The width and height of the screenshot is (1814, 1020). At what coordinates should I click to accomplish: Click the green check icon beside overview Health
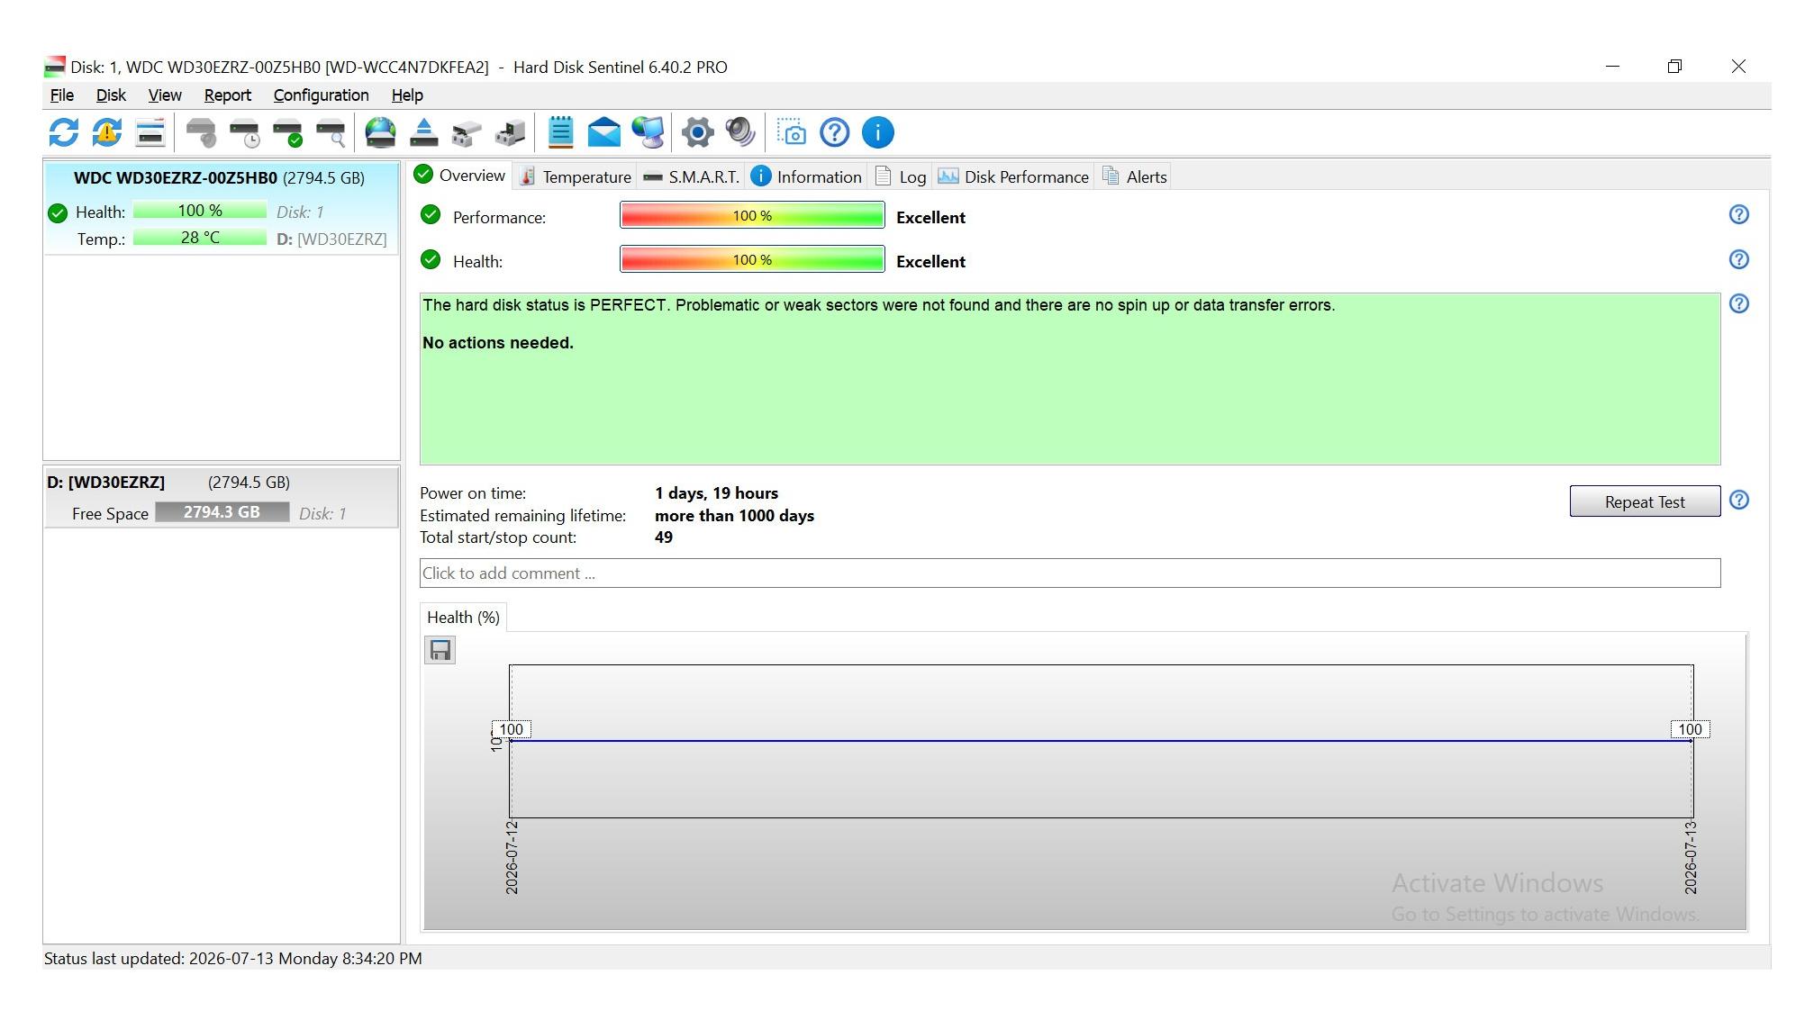coord(431,260)
